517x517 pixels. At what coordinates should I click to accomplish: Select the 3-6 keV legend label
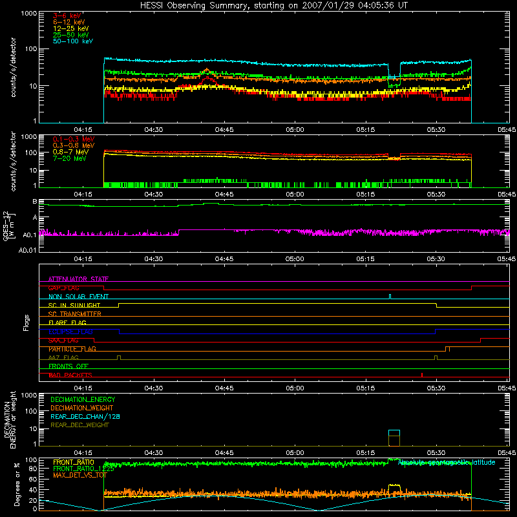[67, 16]
